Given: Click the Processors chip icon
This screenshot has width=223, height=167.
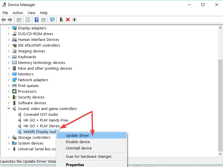Looking at the screenshot, I should pyautogui.click(x=14, y=91).
